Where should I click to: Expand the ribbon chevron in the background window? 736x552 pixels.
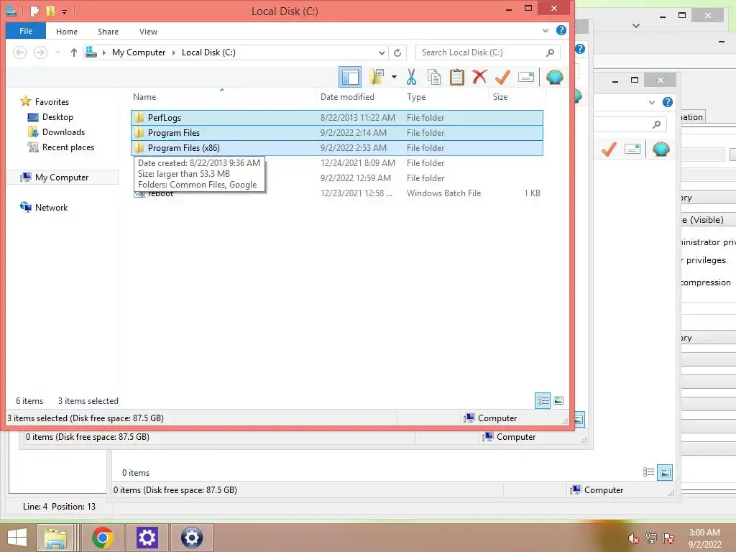pyautogui.click(x=651, y=102)
